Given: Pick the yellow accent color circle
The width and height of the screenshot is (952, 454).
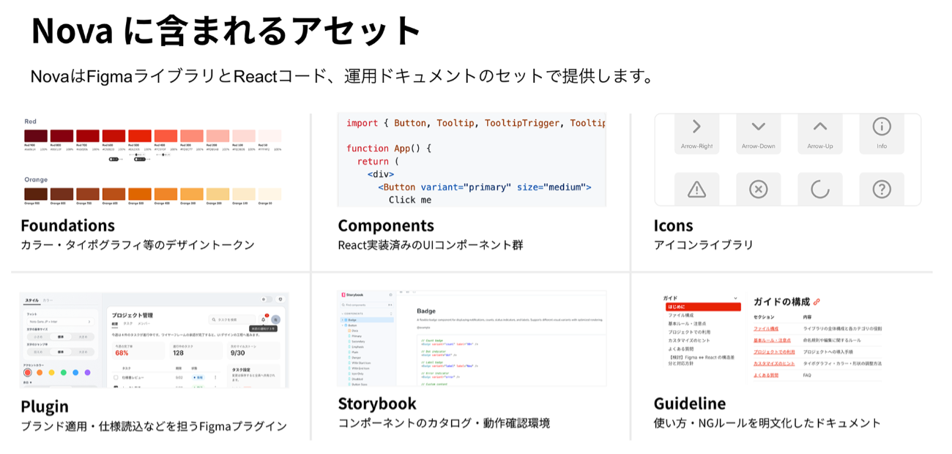Looking at the screenshot, I should click(51, 373).
